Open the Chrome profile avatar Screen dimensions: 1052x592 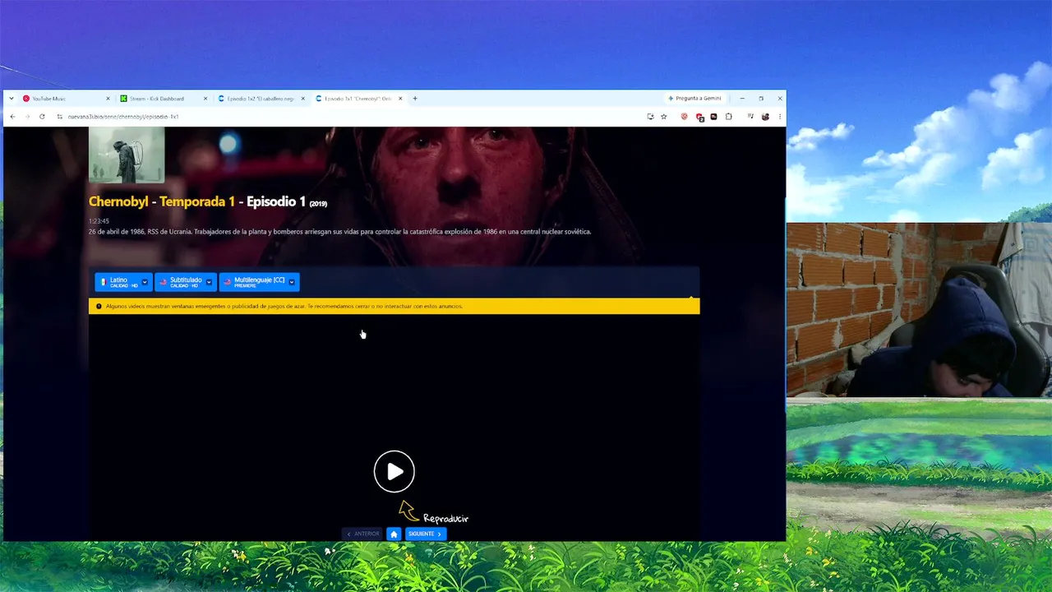765,117
